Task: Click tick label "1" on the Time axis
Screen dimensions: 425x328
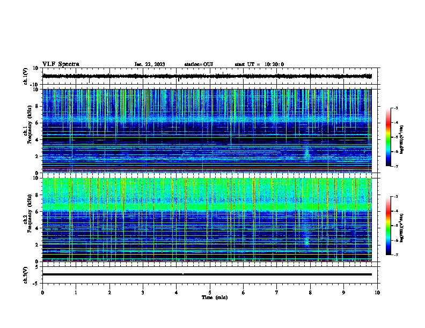Action: pyautogui.click(x=76, y=293)
